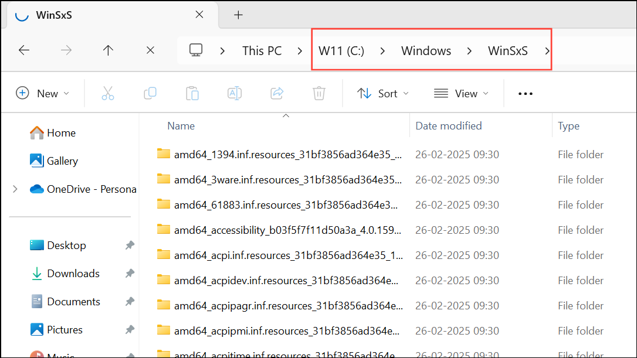Select amd64_61883.inf.resources folder name
Viewport: 637px width, 358px height.
click(286, 205)
